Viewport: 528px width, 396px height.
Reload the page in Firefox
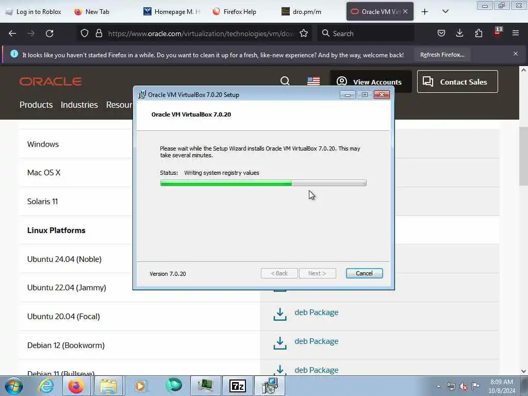click(49, 34)
